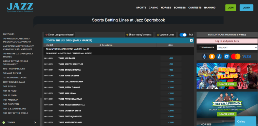Click Show today's events
The width and height of the screenshot is (258, 126).
coord(139,35)
